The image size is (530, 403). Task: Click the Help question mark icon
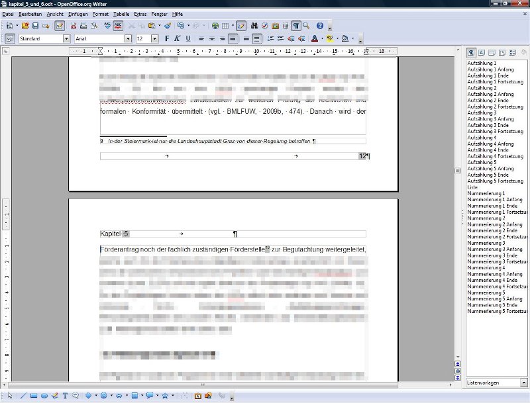[x=320, y=26]
